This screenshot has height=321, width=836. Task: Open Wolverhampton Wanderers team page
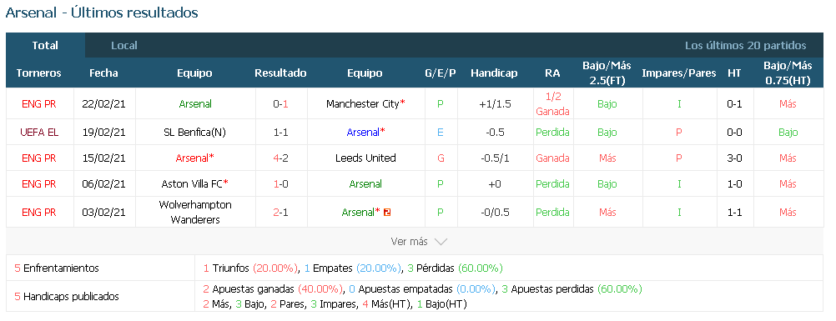(x=195, y=213)
